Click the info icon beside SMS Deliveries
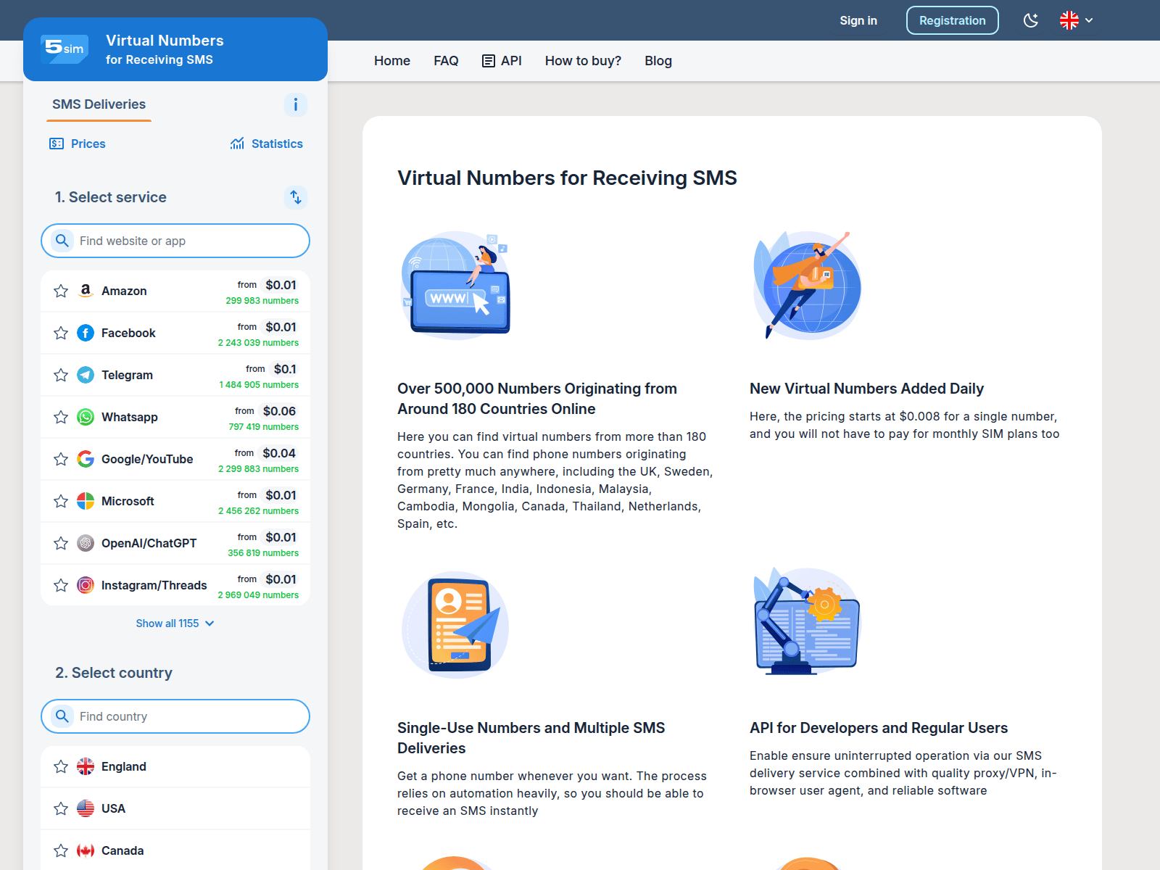Image resolution: width=1160 pixels, height=870 pixels. click(x=296, y=105)
